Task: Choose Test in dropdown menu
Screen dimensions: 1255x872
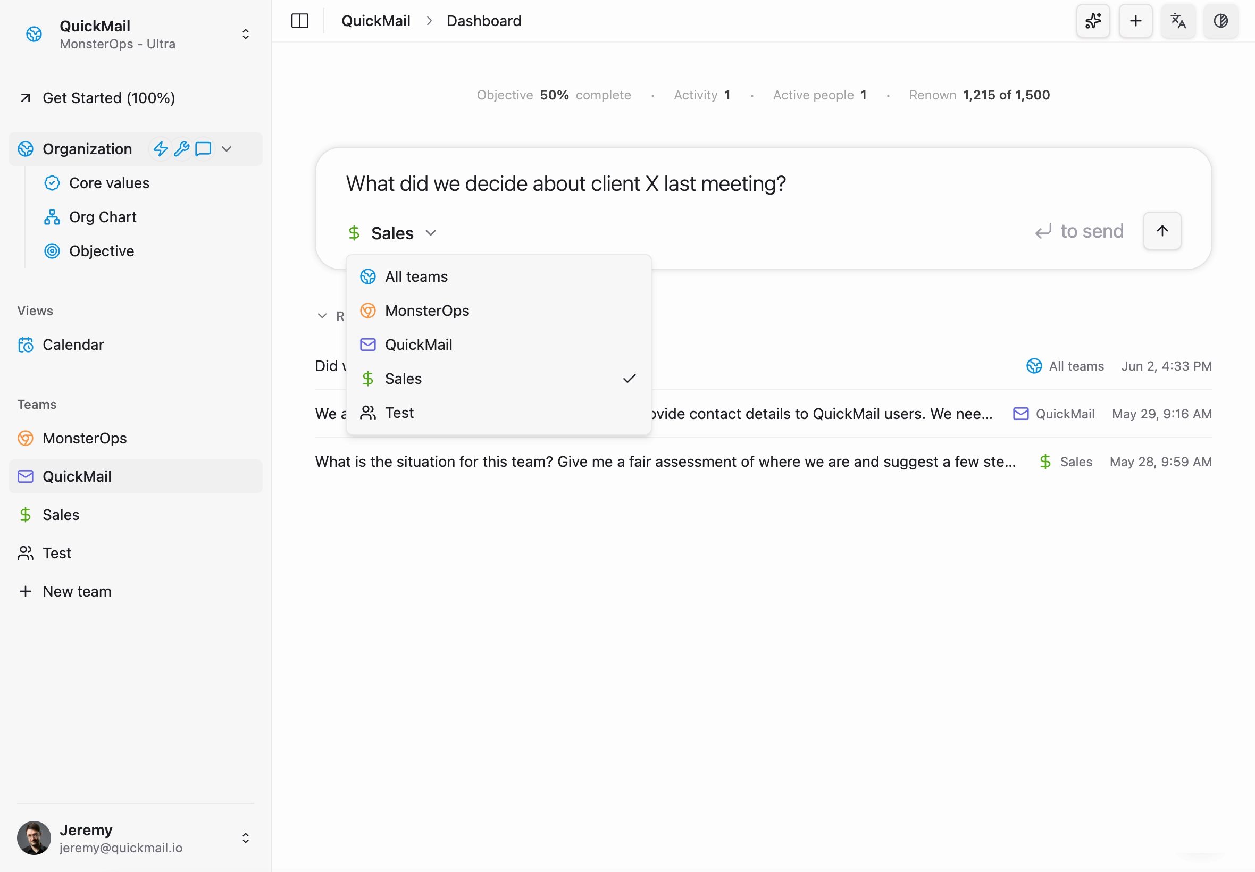Action: [x=498, y=413]
